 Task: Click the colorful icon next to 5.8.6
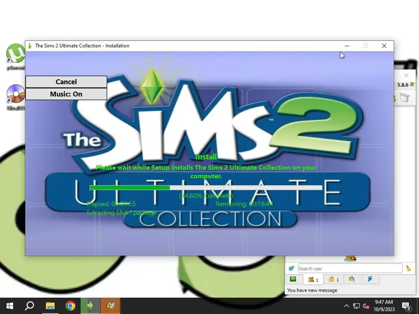pos(412,85)
